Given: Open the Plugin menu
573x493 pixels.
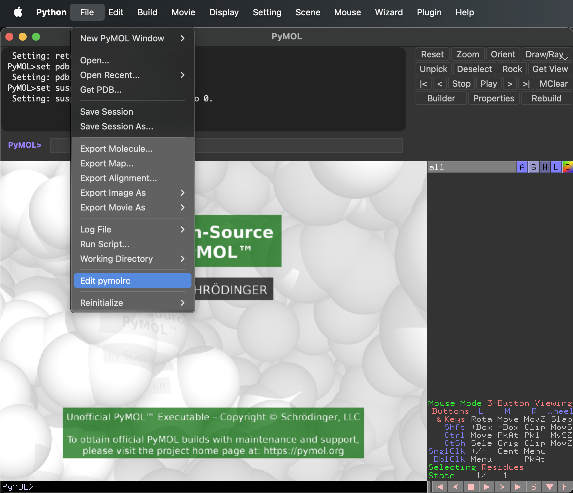Looking at the screenshot, I should (429, 12).
